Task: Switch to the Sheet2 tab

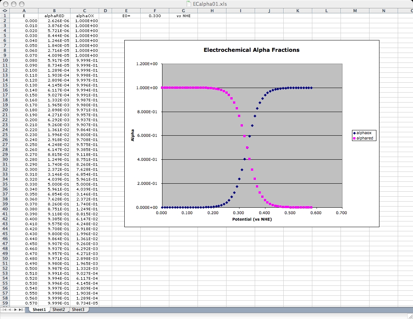Action: point(59,310)
